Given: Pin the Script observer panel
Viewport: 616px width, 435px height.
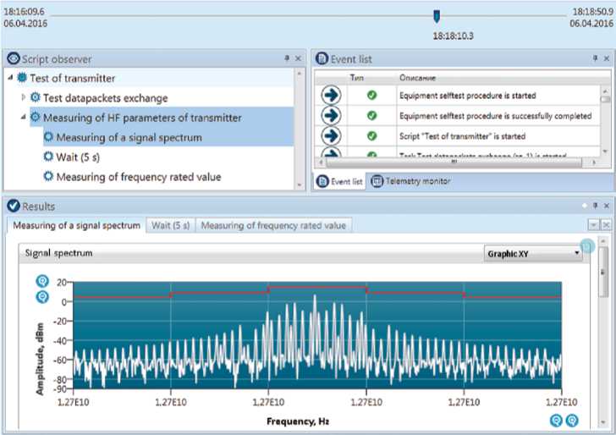Looking at the screenshot, I should [x=286, y=59].
